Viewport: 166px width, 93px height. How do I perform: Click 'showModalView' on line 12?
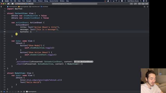[31, 16]
